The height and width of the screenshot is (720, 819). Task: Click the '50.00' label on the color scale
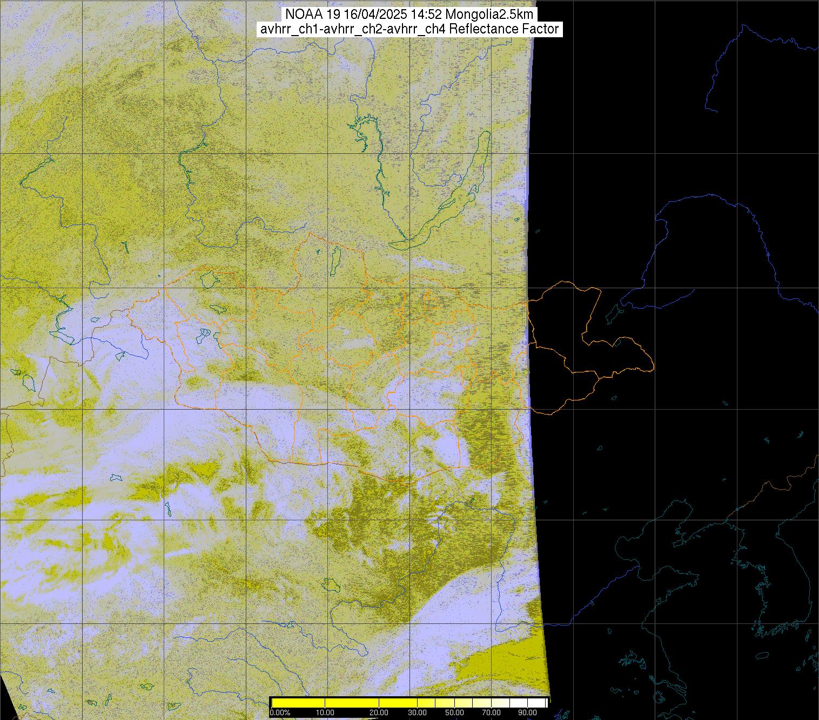[454, 712]
